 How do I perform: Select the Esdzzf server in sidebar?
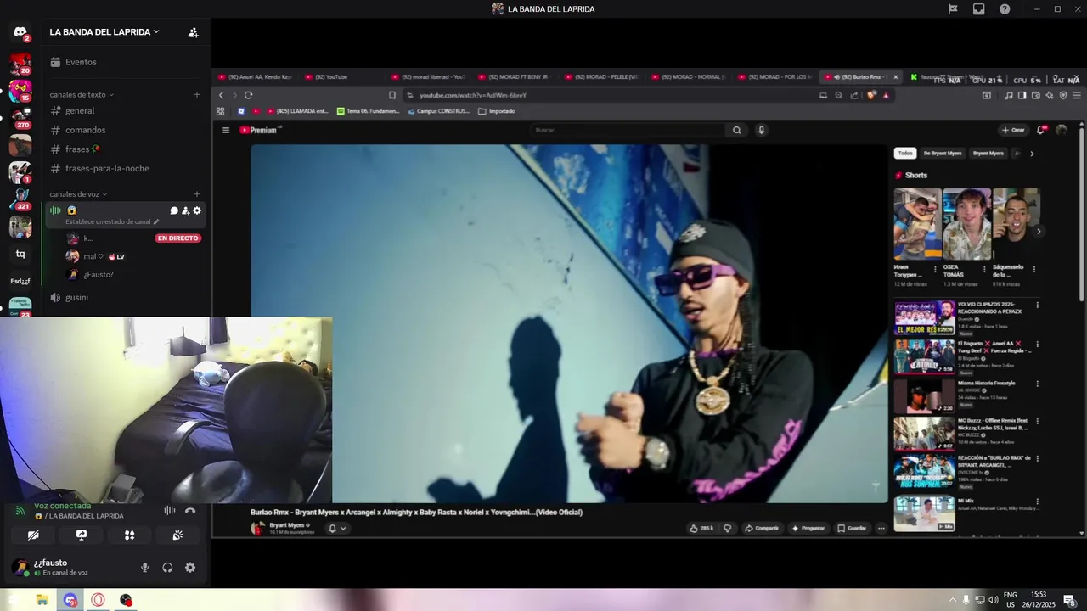click(20, 281)
